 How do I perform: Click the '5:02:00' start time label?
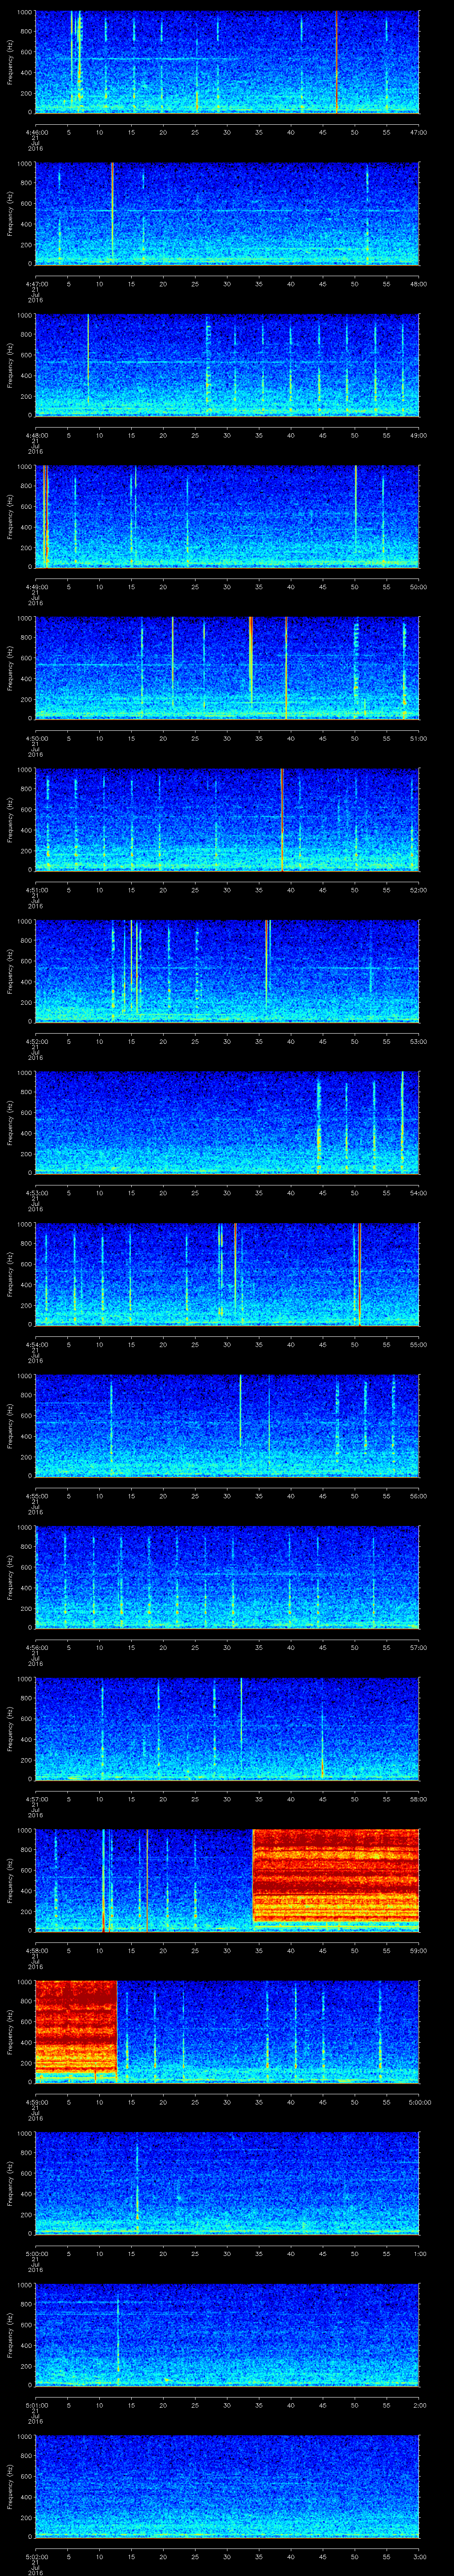tap(36, 2556)
